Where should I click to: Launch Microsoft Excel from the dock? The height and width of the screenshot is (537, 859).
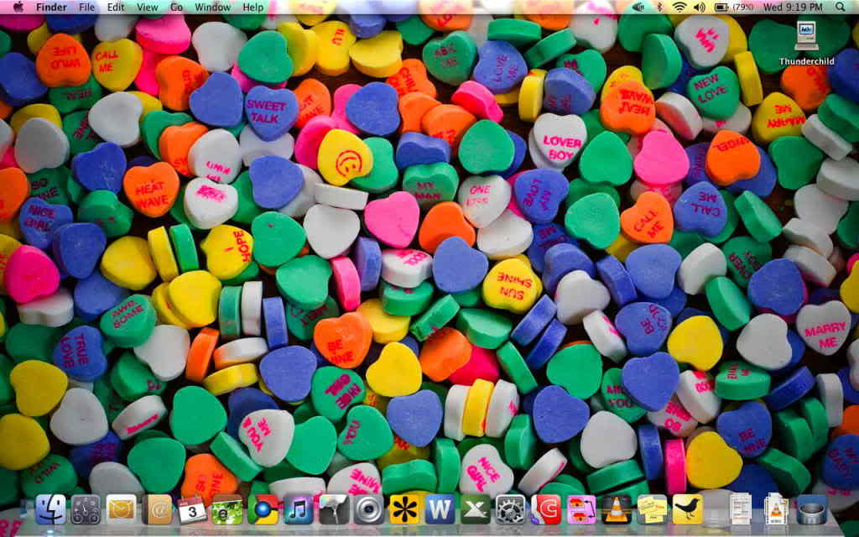pos(475,509)
